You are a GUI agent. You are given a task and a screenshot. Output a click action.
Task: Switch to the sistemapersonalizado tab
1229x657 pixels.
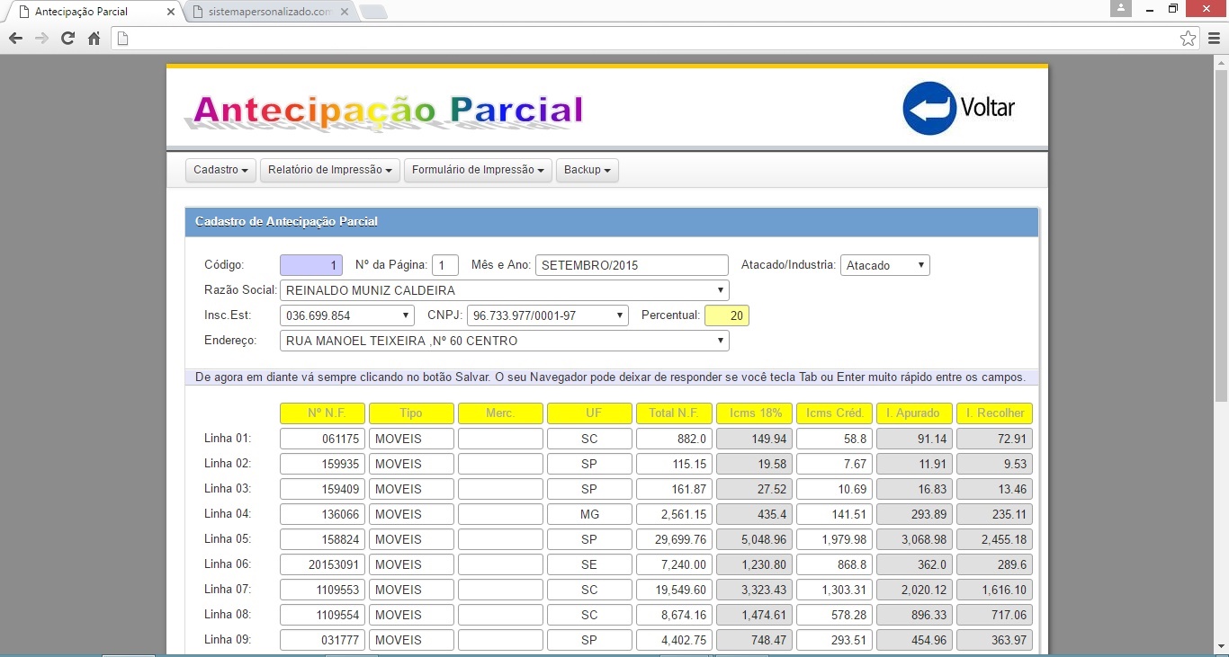[270, 12]
